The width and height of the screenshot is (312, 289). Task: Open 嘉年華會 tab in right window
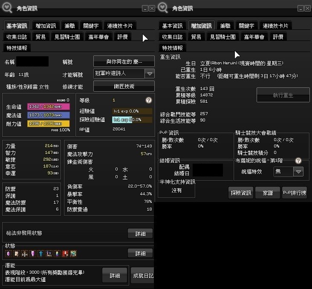click(x=254, y=37)
